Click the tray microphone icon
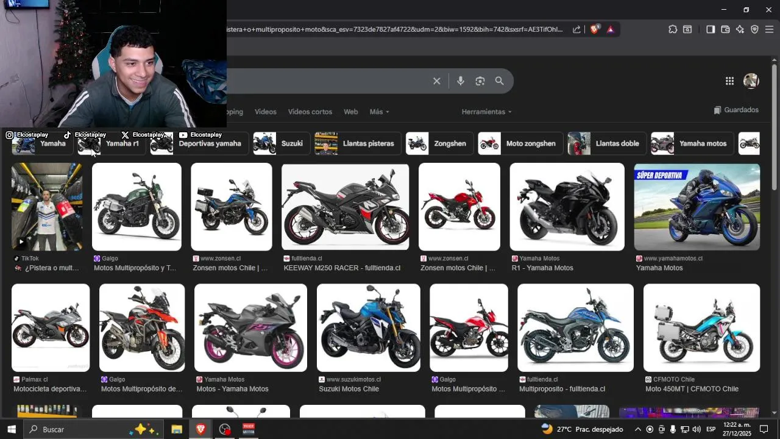Image resolution: width=780 pixels, height=439 pixels. click(x=673, y=429)
